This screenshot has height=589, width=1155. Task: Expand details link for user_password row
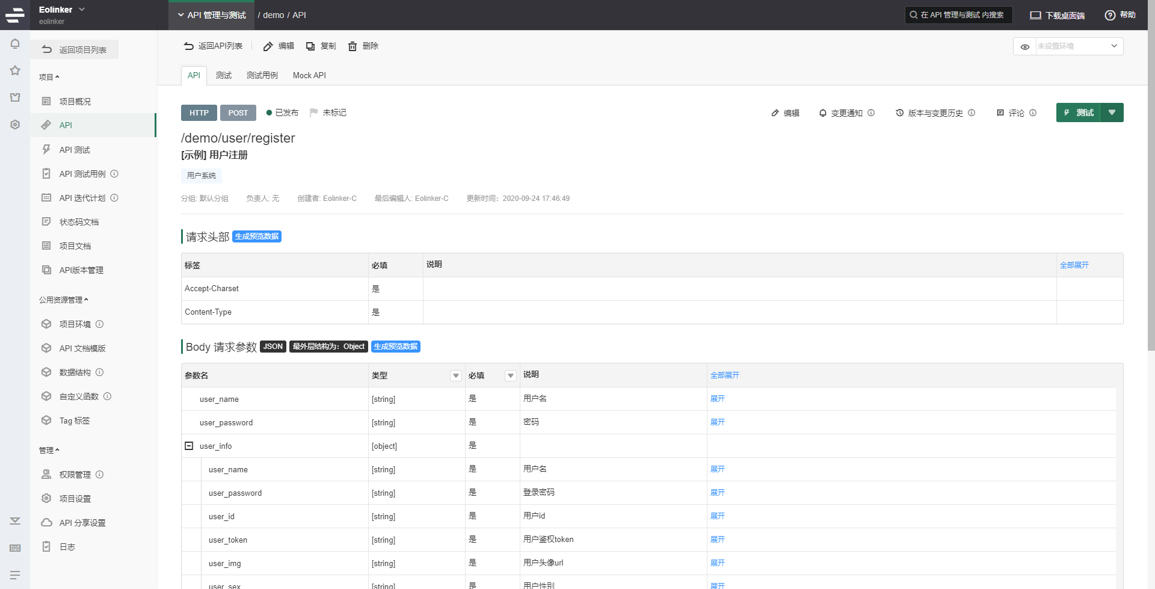717,422
